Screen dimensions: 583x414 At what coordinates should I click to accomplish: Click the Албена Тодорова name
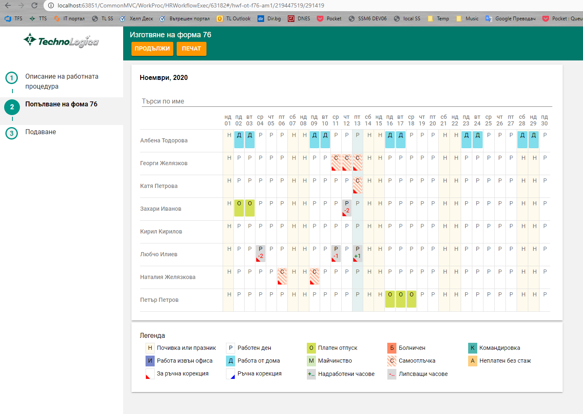pos(164,140)
